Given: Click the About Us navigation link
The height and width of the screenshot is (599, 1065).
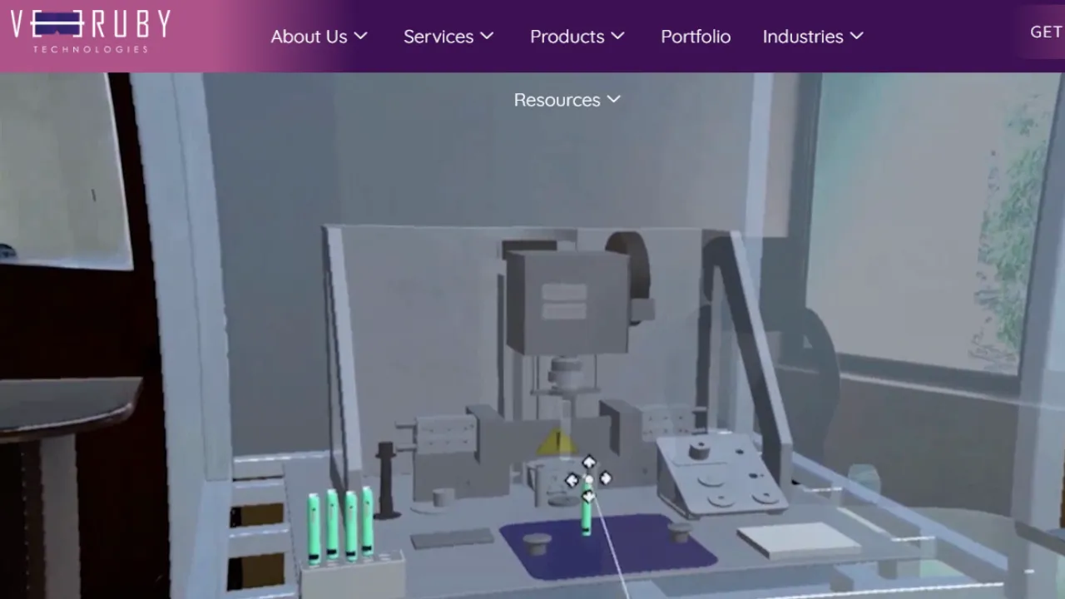Looking at the screenshot, I should coord(309,37).
